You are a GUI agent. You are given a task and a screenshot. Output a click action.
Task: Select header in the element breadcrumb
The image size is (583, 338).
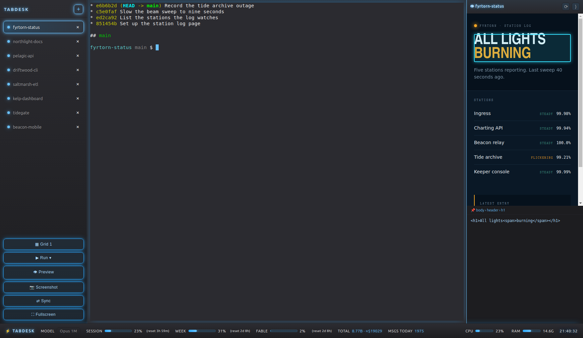[493, 210]
